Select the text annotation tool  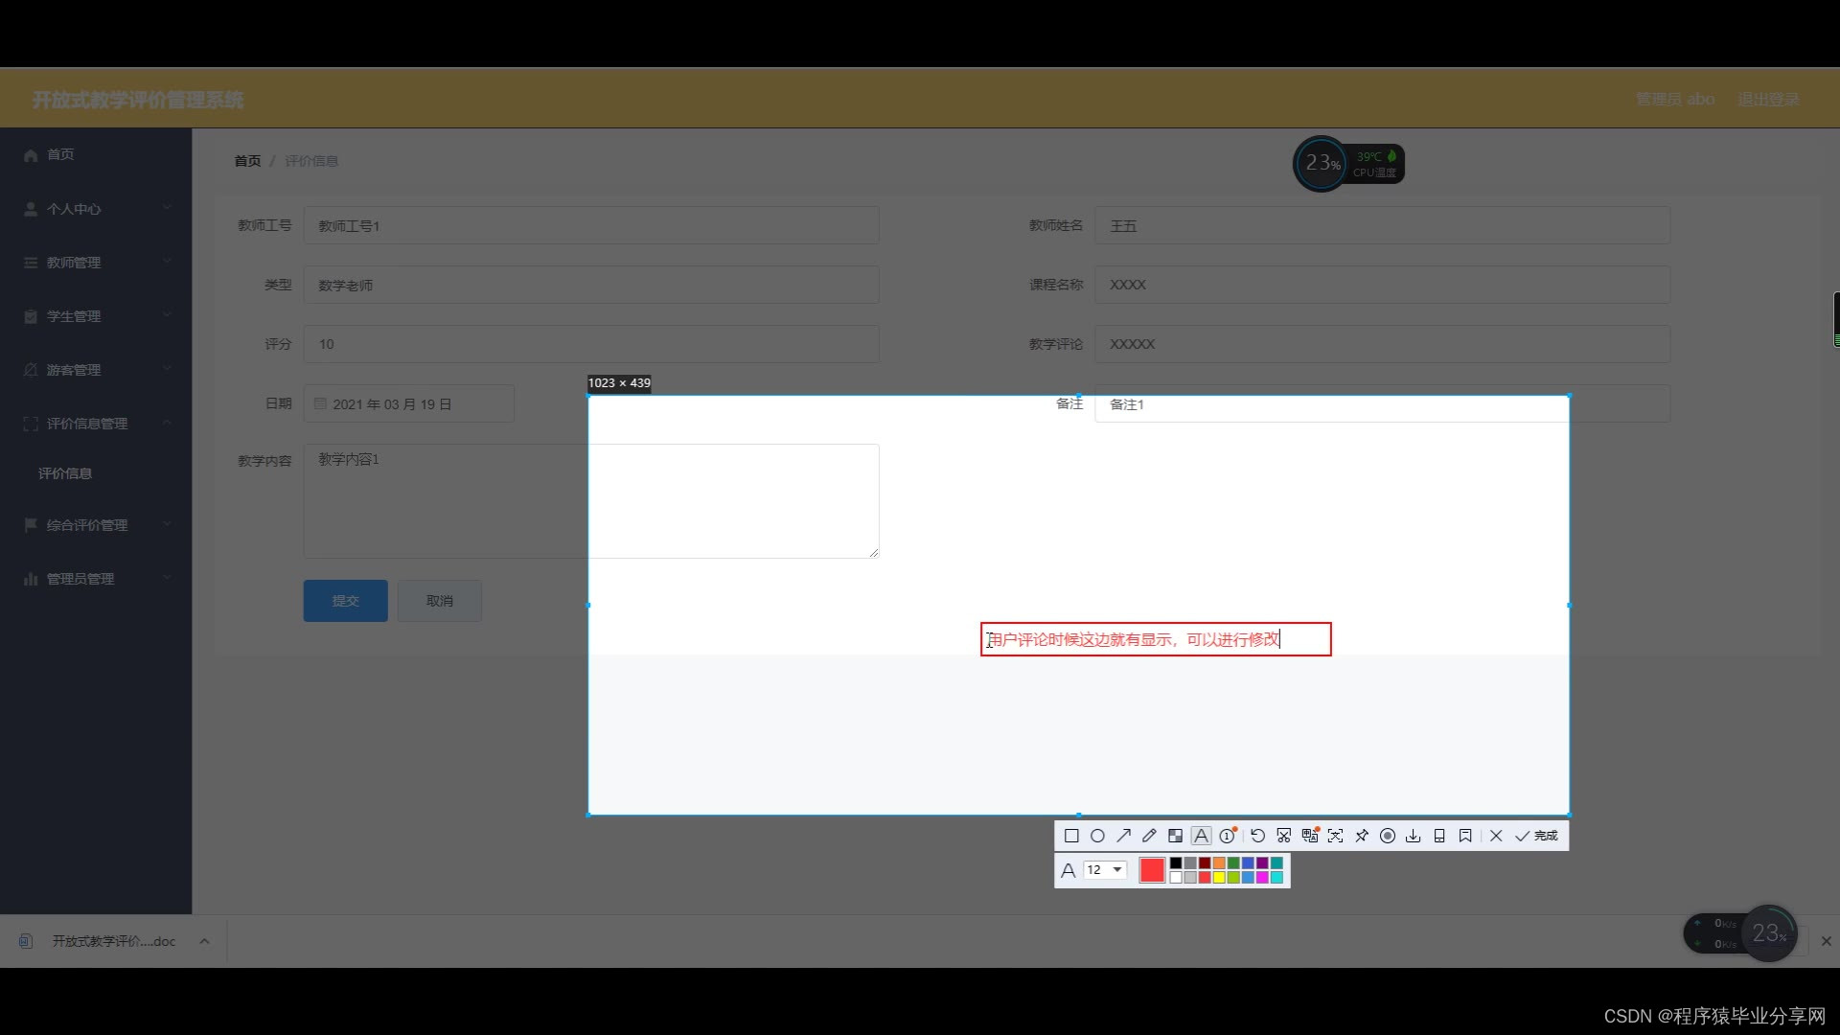click(x=1201, y=836)
